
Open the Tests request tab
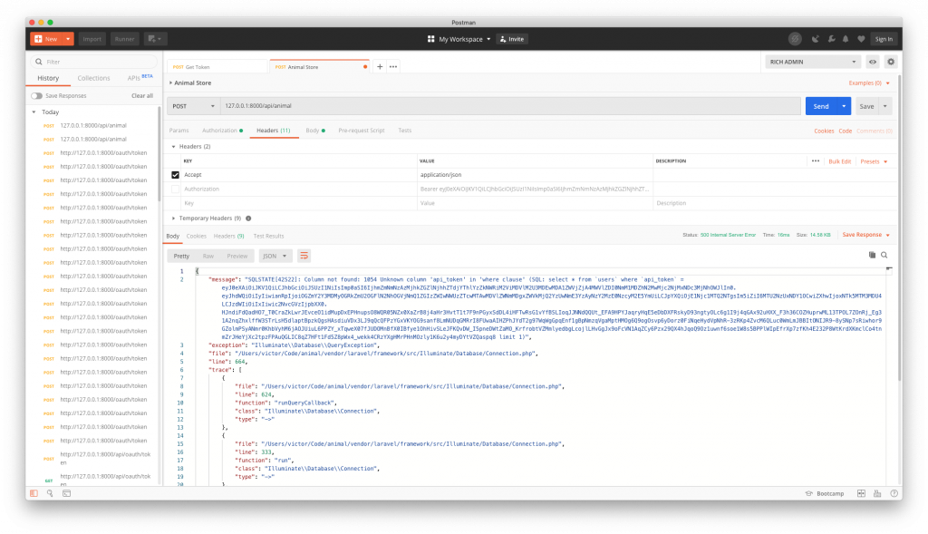(405, 131)
